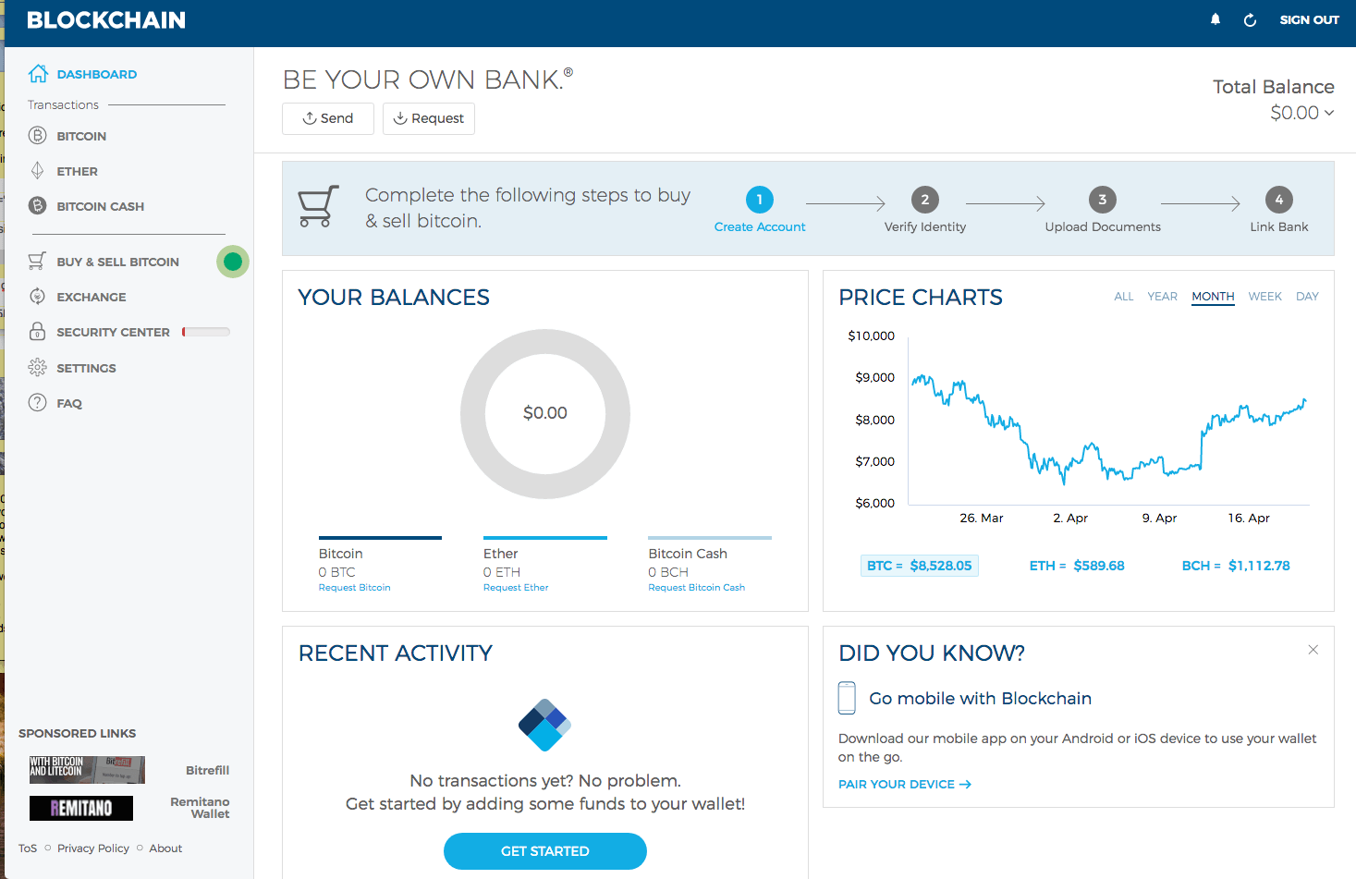Open Buy & Sell Bitcoin menu item
1356x879 pixels.
click(x=117, y=262)
